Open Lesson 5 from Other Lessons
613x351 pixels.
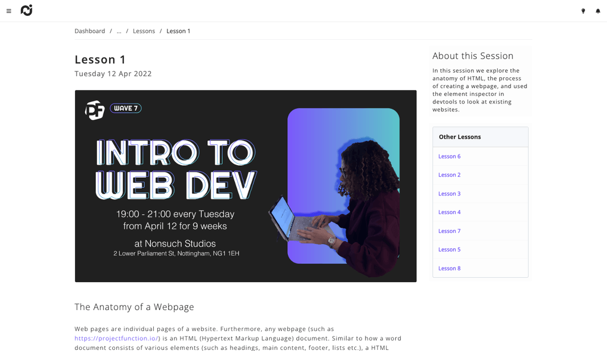click(x=449, y=249)
